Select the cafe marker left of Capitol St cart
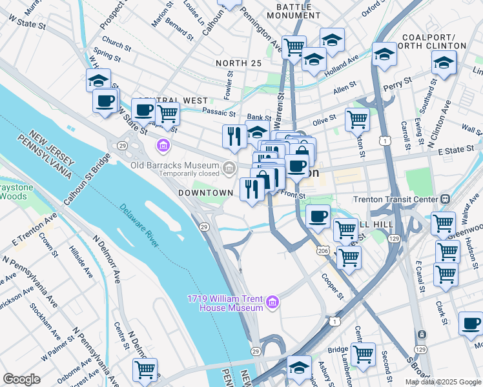This screenshot has width=483, height=387. click(143, 112)
